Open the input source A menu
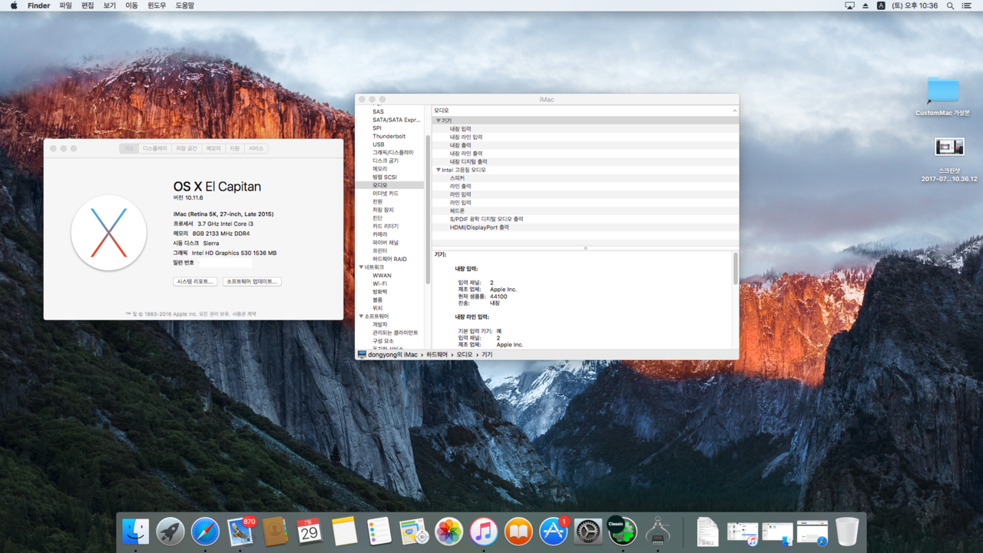This screenshot has height=553, width=983. pyautogui.click(x=881, y=5)
